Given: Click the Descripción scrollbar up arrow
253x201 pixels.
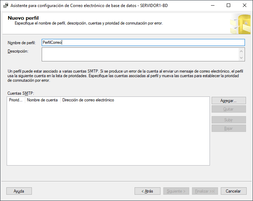Looking at the screenshot, I should click(241, 51).
